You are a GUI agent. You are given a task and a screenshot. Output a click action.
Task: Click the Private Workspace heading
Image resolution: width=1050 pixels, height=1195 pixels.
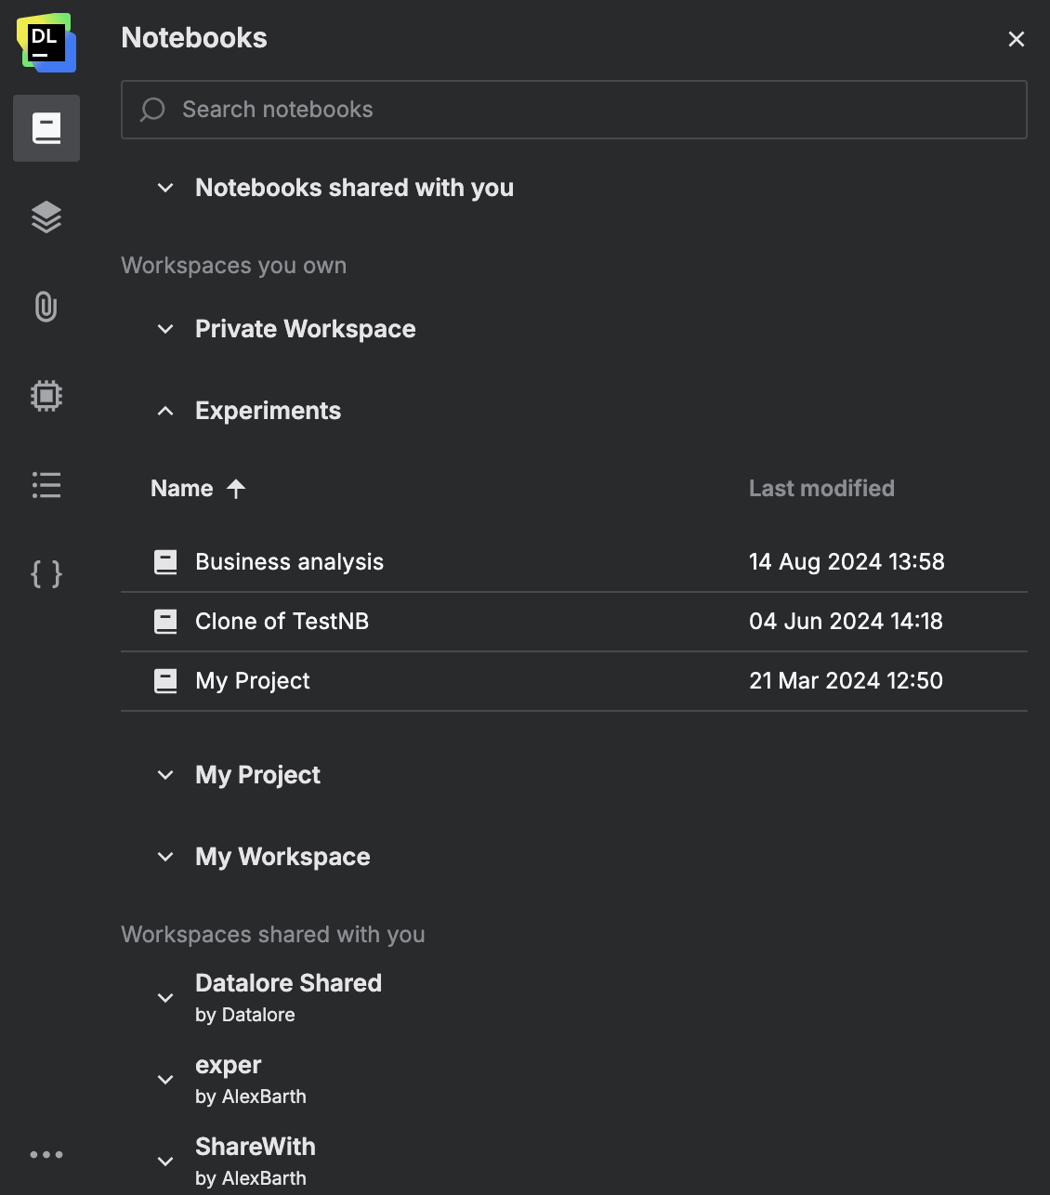pyautogui.click(x=305, y=329)
